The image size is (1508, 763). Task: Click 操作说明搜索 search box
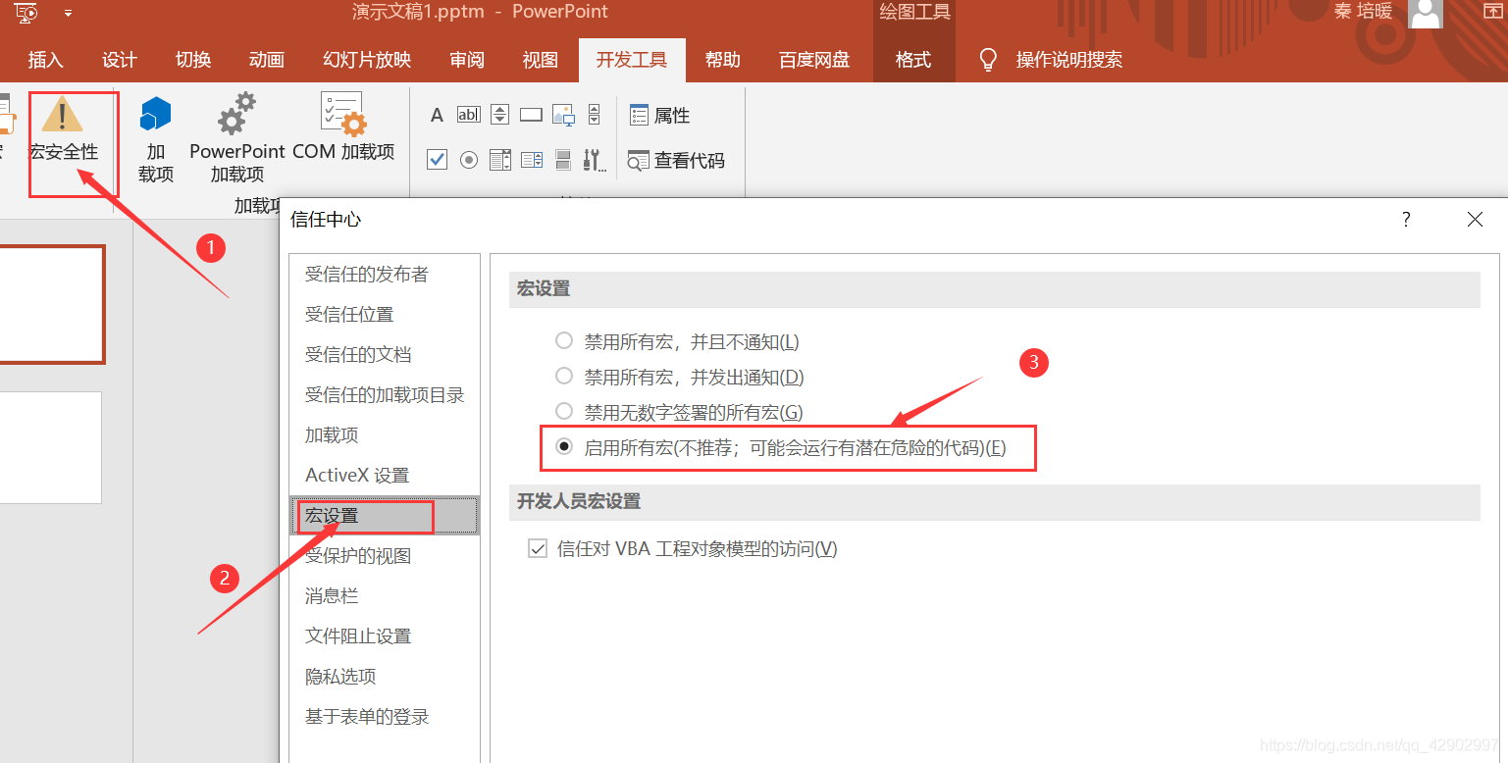pyautogui.click(x=1069, y=60)
